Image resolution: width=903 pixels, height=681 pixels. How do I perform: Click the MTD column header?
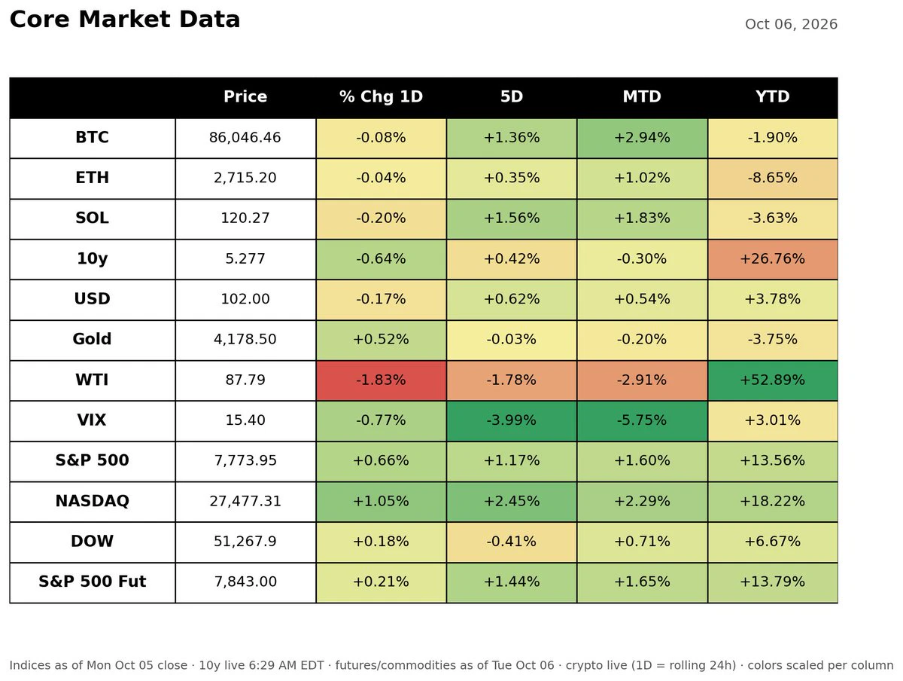[x=642, y=97]
